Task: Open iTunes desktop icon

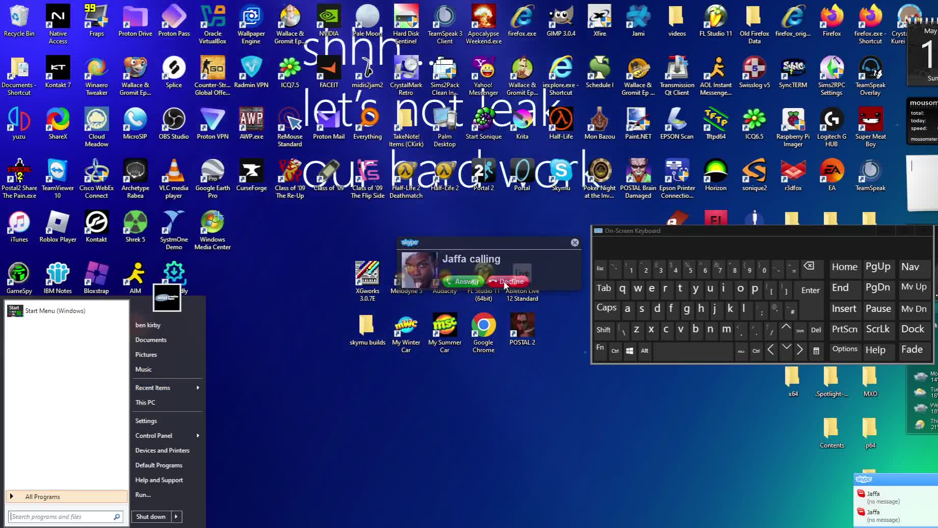Action: pos(19,227)
